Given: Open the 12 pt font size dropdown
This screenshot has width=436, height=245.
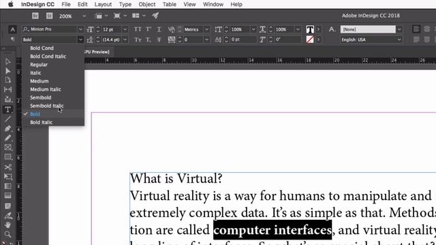Looking at the screenshot, I should point(125,29).
